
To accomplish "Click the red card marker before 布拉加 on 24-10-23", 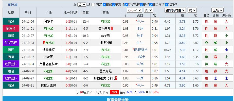I will click(x=44, y=43).
